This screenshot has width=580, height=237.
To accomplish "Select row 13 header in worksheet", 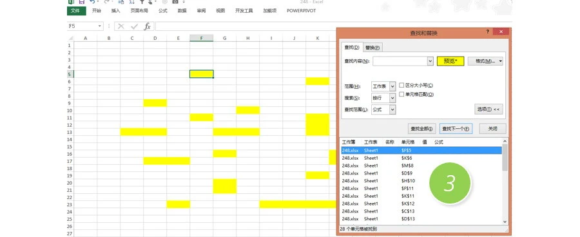I will [70, 132].
